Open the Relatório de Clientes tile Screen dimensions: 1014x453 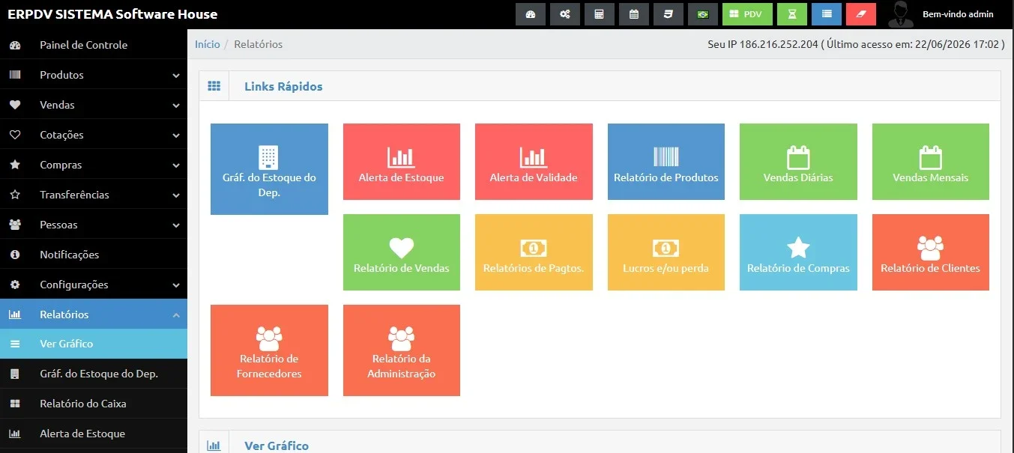click(x=931, y=252)
